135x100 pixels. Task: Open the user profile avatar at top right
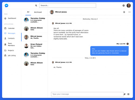click(129, 6)
